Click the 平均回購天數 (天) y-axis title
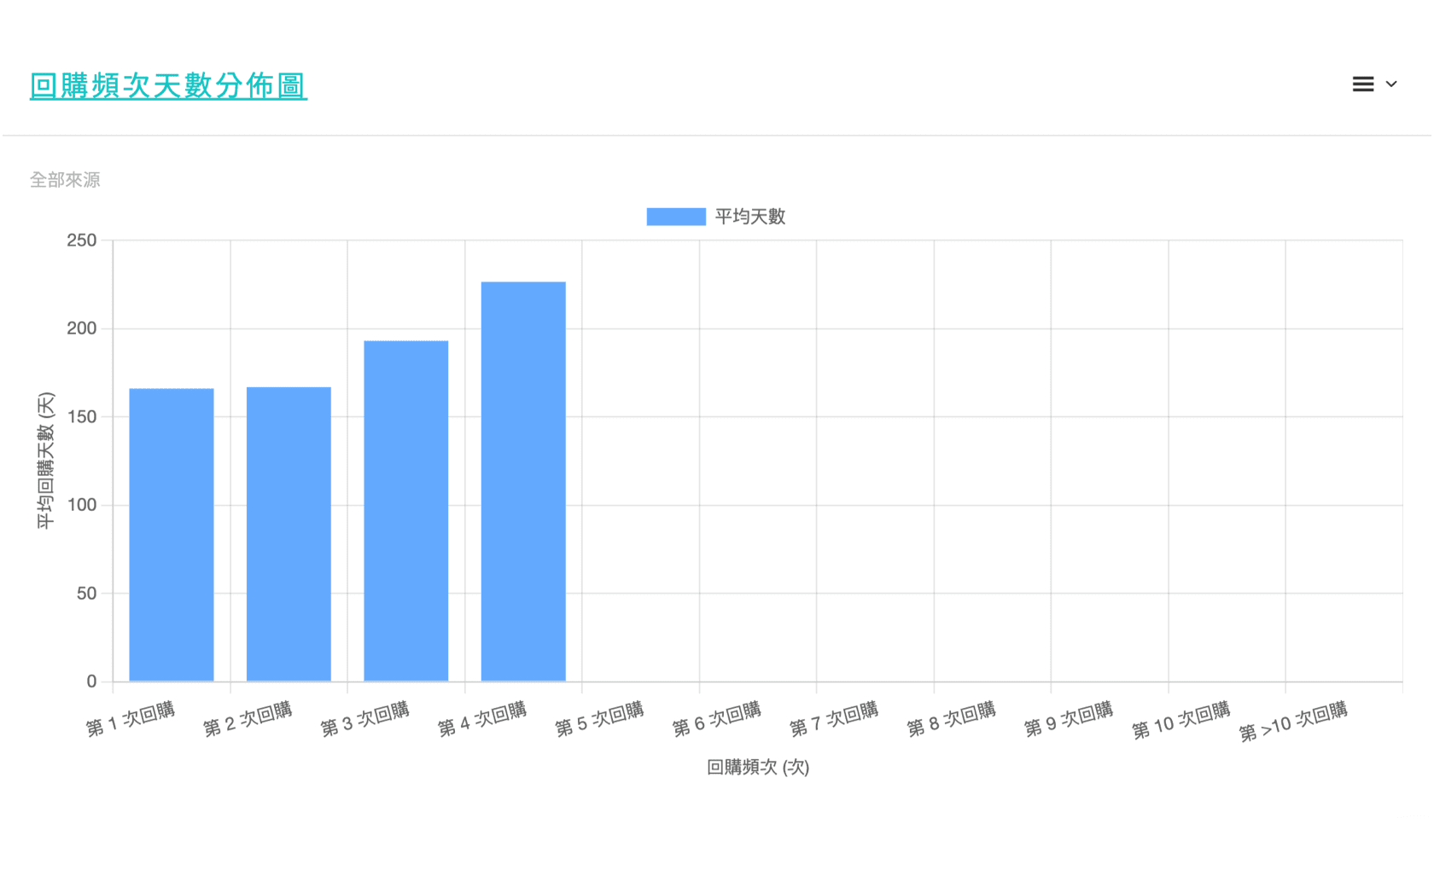Image resolution: width=1434 pixels, height=870 pixels. [45, 461]
